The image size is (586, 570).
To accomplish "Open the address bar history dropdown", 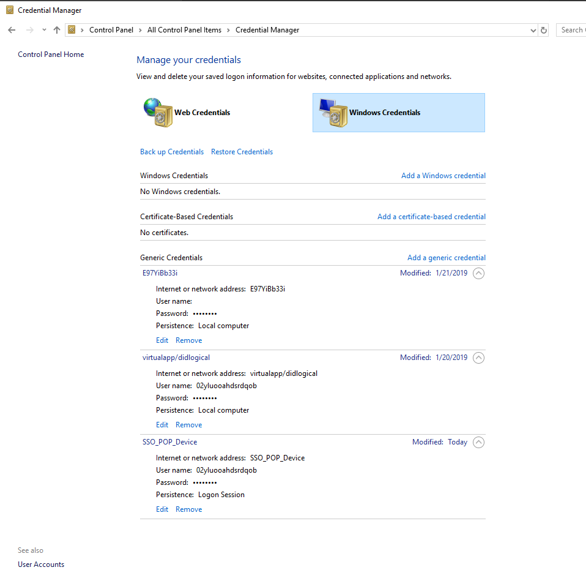I will (x=533, y=30).
